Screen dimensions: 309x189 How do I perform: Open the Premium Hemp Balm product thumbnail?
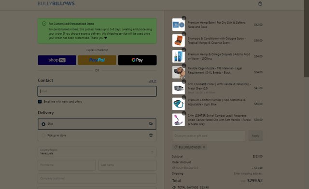pyautogui.click(x=179, y=25)
